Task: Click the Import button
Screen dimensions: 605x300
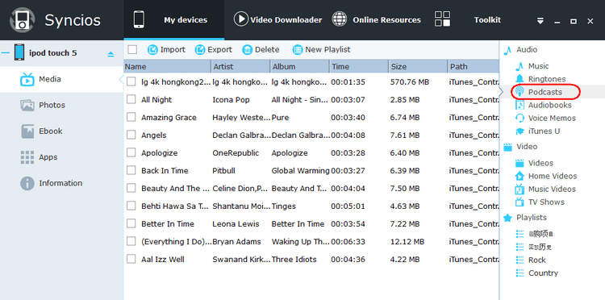Action: 166,50
